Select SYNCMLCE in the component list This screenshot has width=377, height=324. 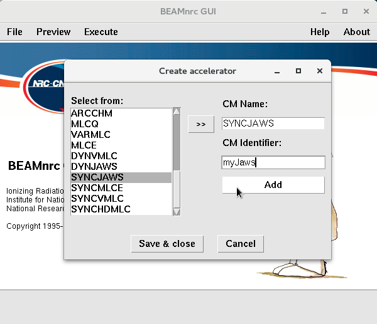[x=121, y=188]
